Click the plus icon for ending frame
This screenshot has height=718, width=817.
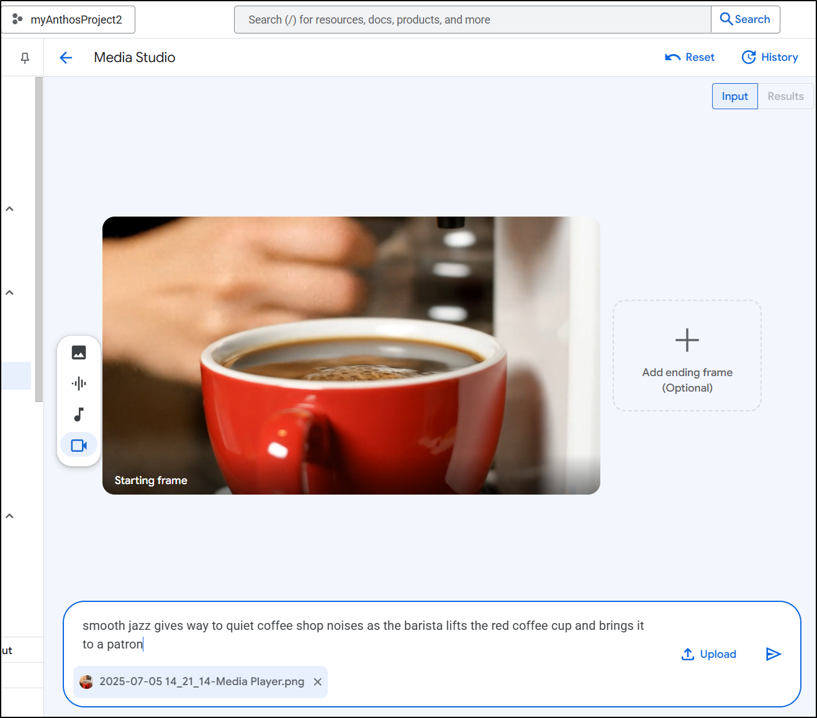tap(687, 340)
